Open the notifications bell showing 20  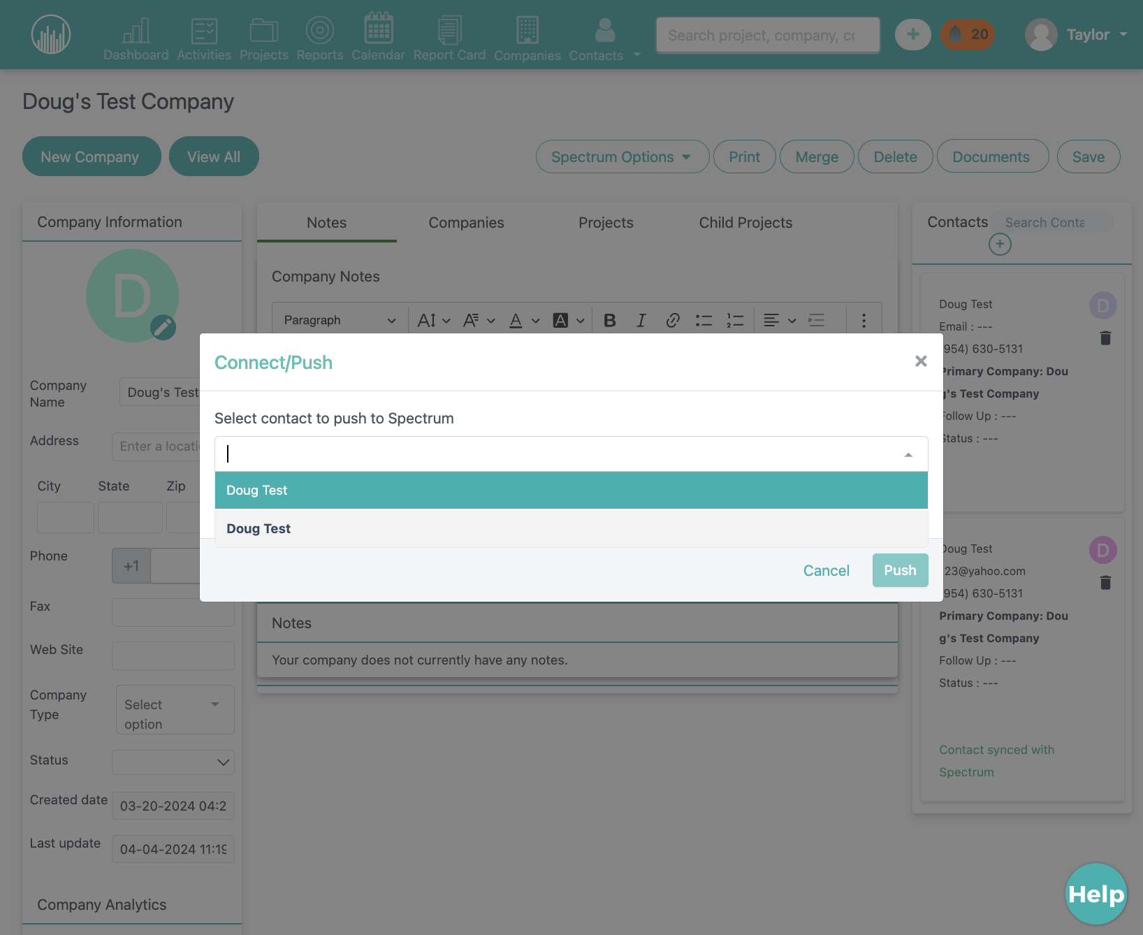pos(967,34)
